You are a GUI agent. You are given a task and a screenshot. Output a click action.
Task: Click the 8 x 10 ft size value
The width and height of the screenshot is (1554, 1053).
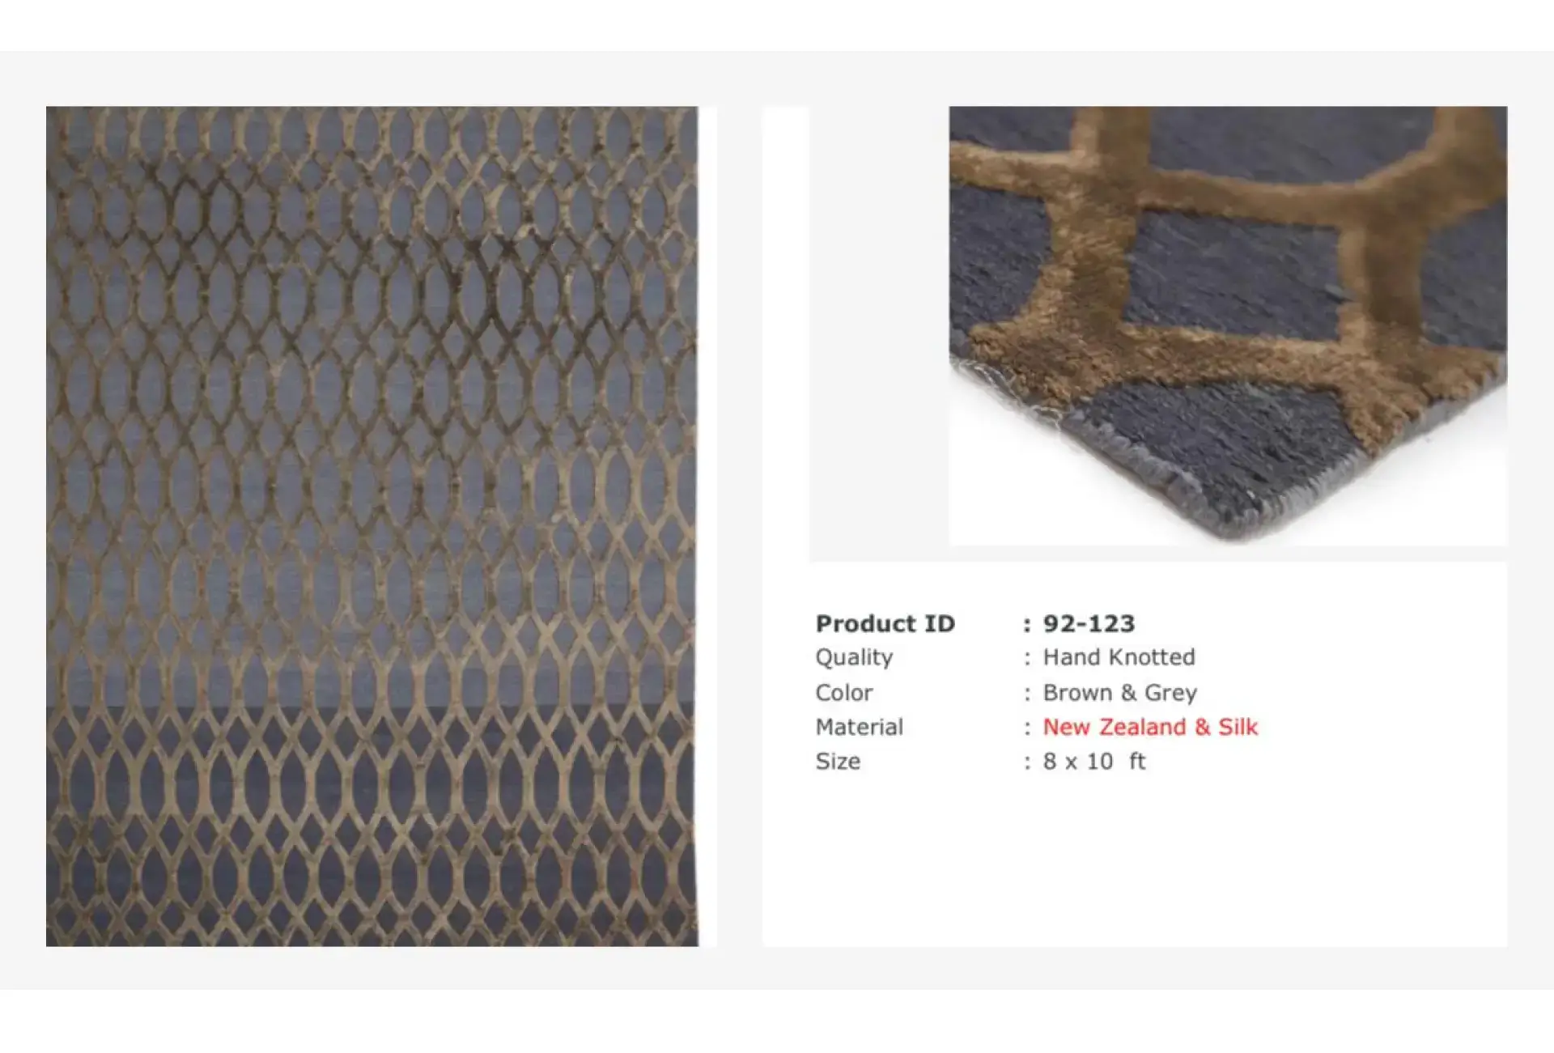pos(1094,762)
